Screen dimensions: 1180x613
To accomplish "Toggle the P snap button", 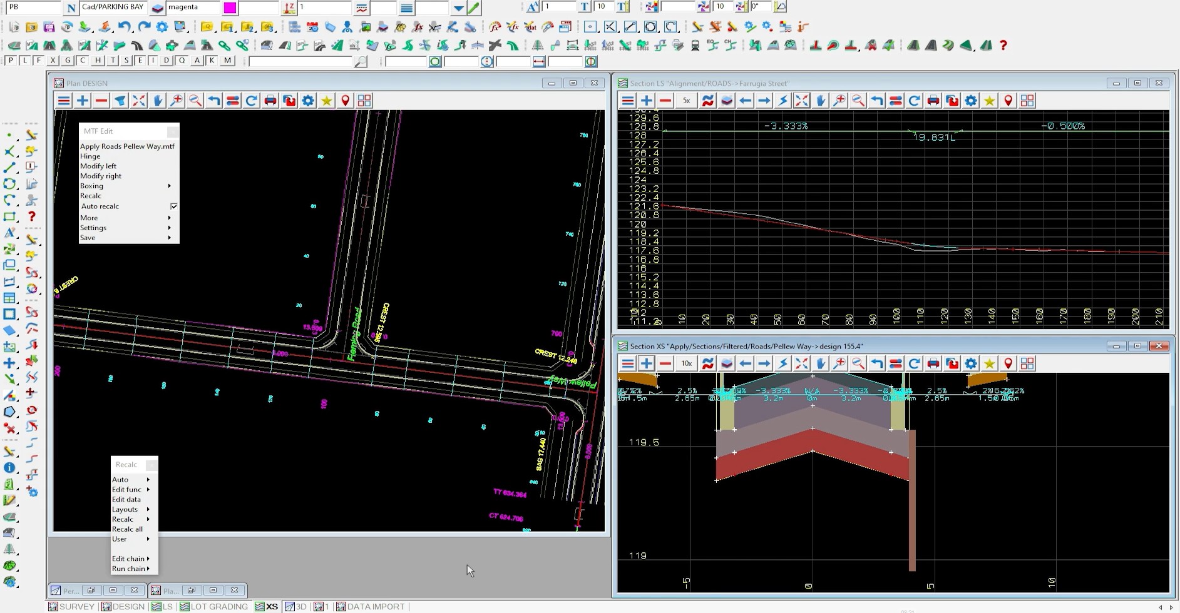I will [x=11, y=61].
